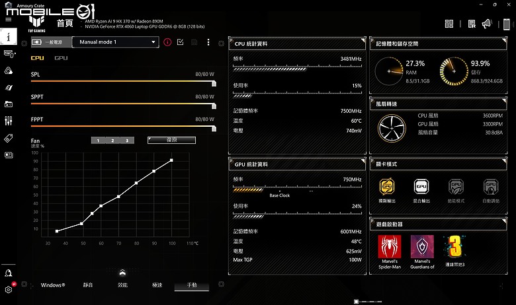
Task: Open the news sidebar icon
Action: point(9,154)
